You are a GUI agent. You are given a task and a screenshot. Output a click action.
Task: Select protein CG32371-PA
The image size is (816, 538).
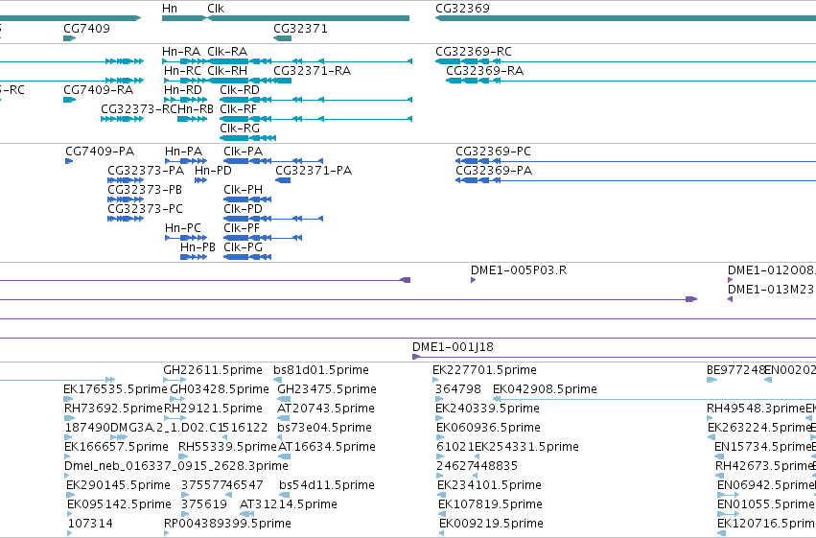314,171
